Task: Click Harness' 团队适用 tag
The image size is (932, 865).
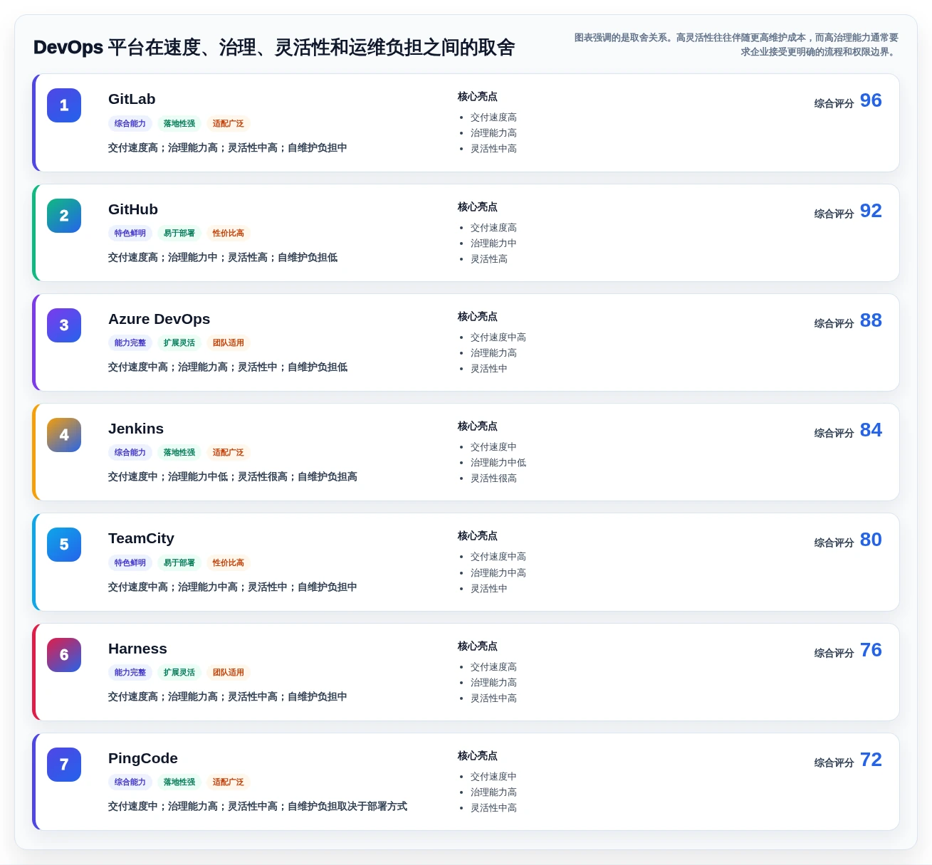Action: pyautogui.click(x=229, y=672)
